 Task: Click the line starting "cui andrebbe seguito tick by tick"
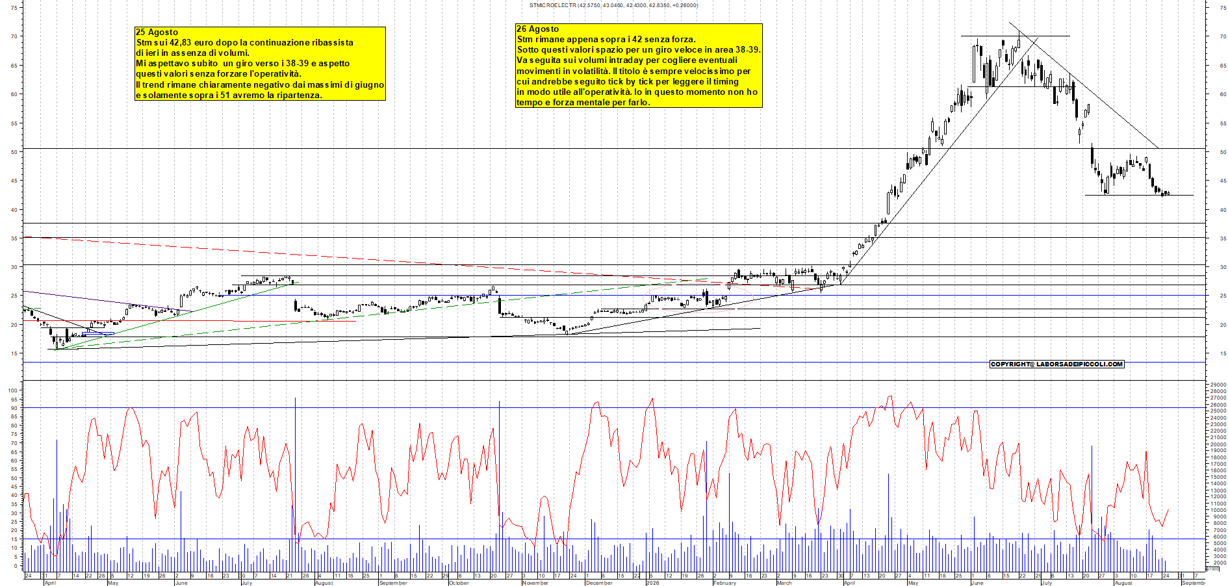(628, 81)
